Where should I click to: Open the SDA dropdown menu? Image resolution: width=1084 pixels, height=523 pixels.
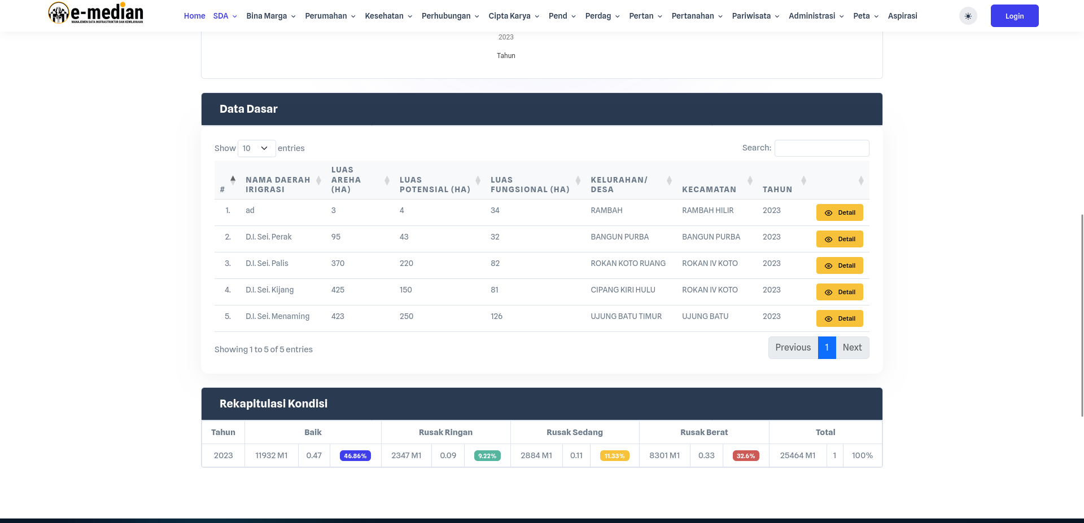225,16
